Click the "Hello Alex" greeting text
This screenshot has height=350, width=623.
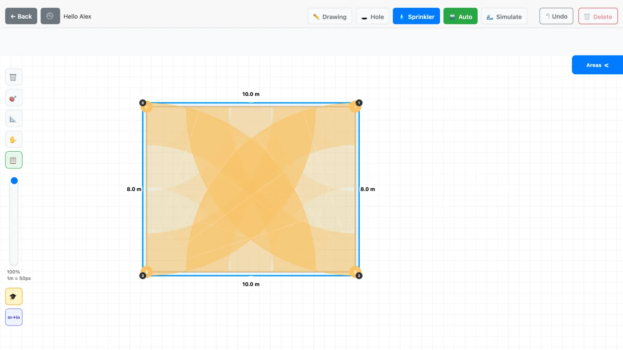[x=77, y=16]
